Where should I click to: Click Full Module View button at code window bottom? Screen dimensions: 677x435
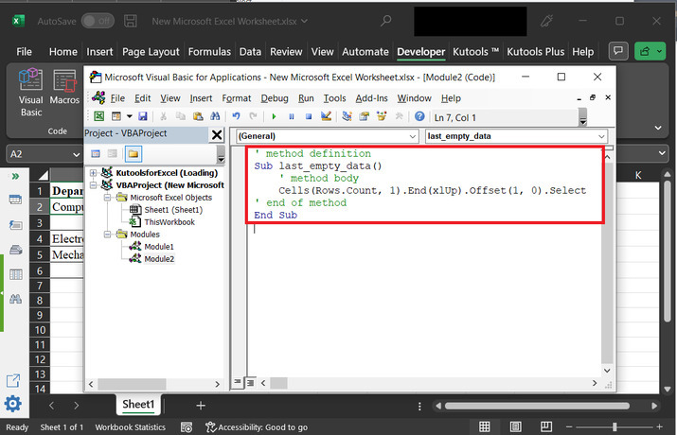250,382
